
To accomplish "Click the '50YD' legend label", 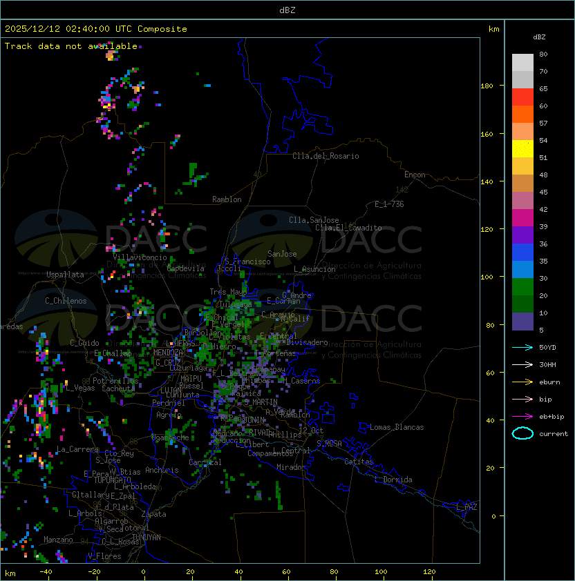I will click(x=547, y=347).
